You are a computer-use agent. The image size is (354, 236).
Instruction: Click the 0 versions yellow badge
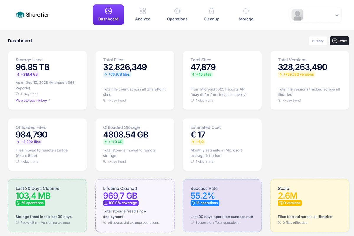290,203
